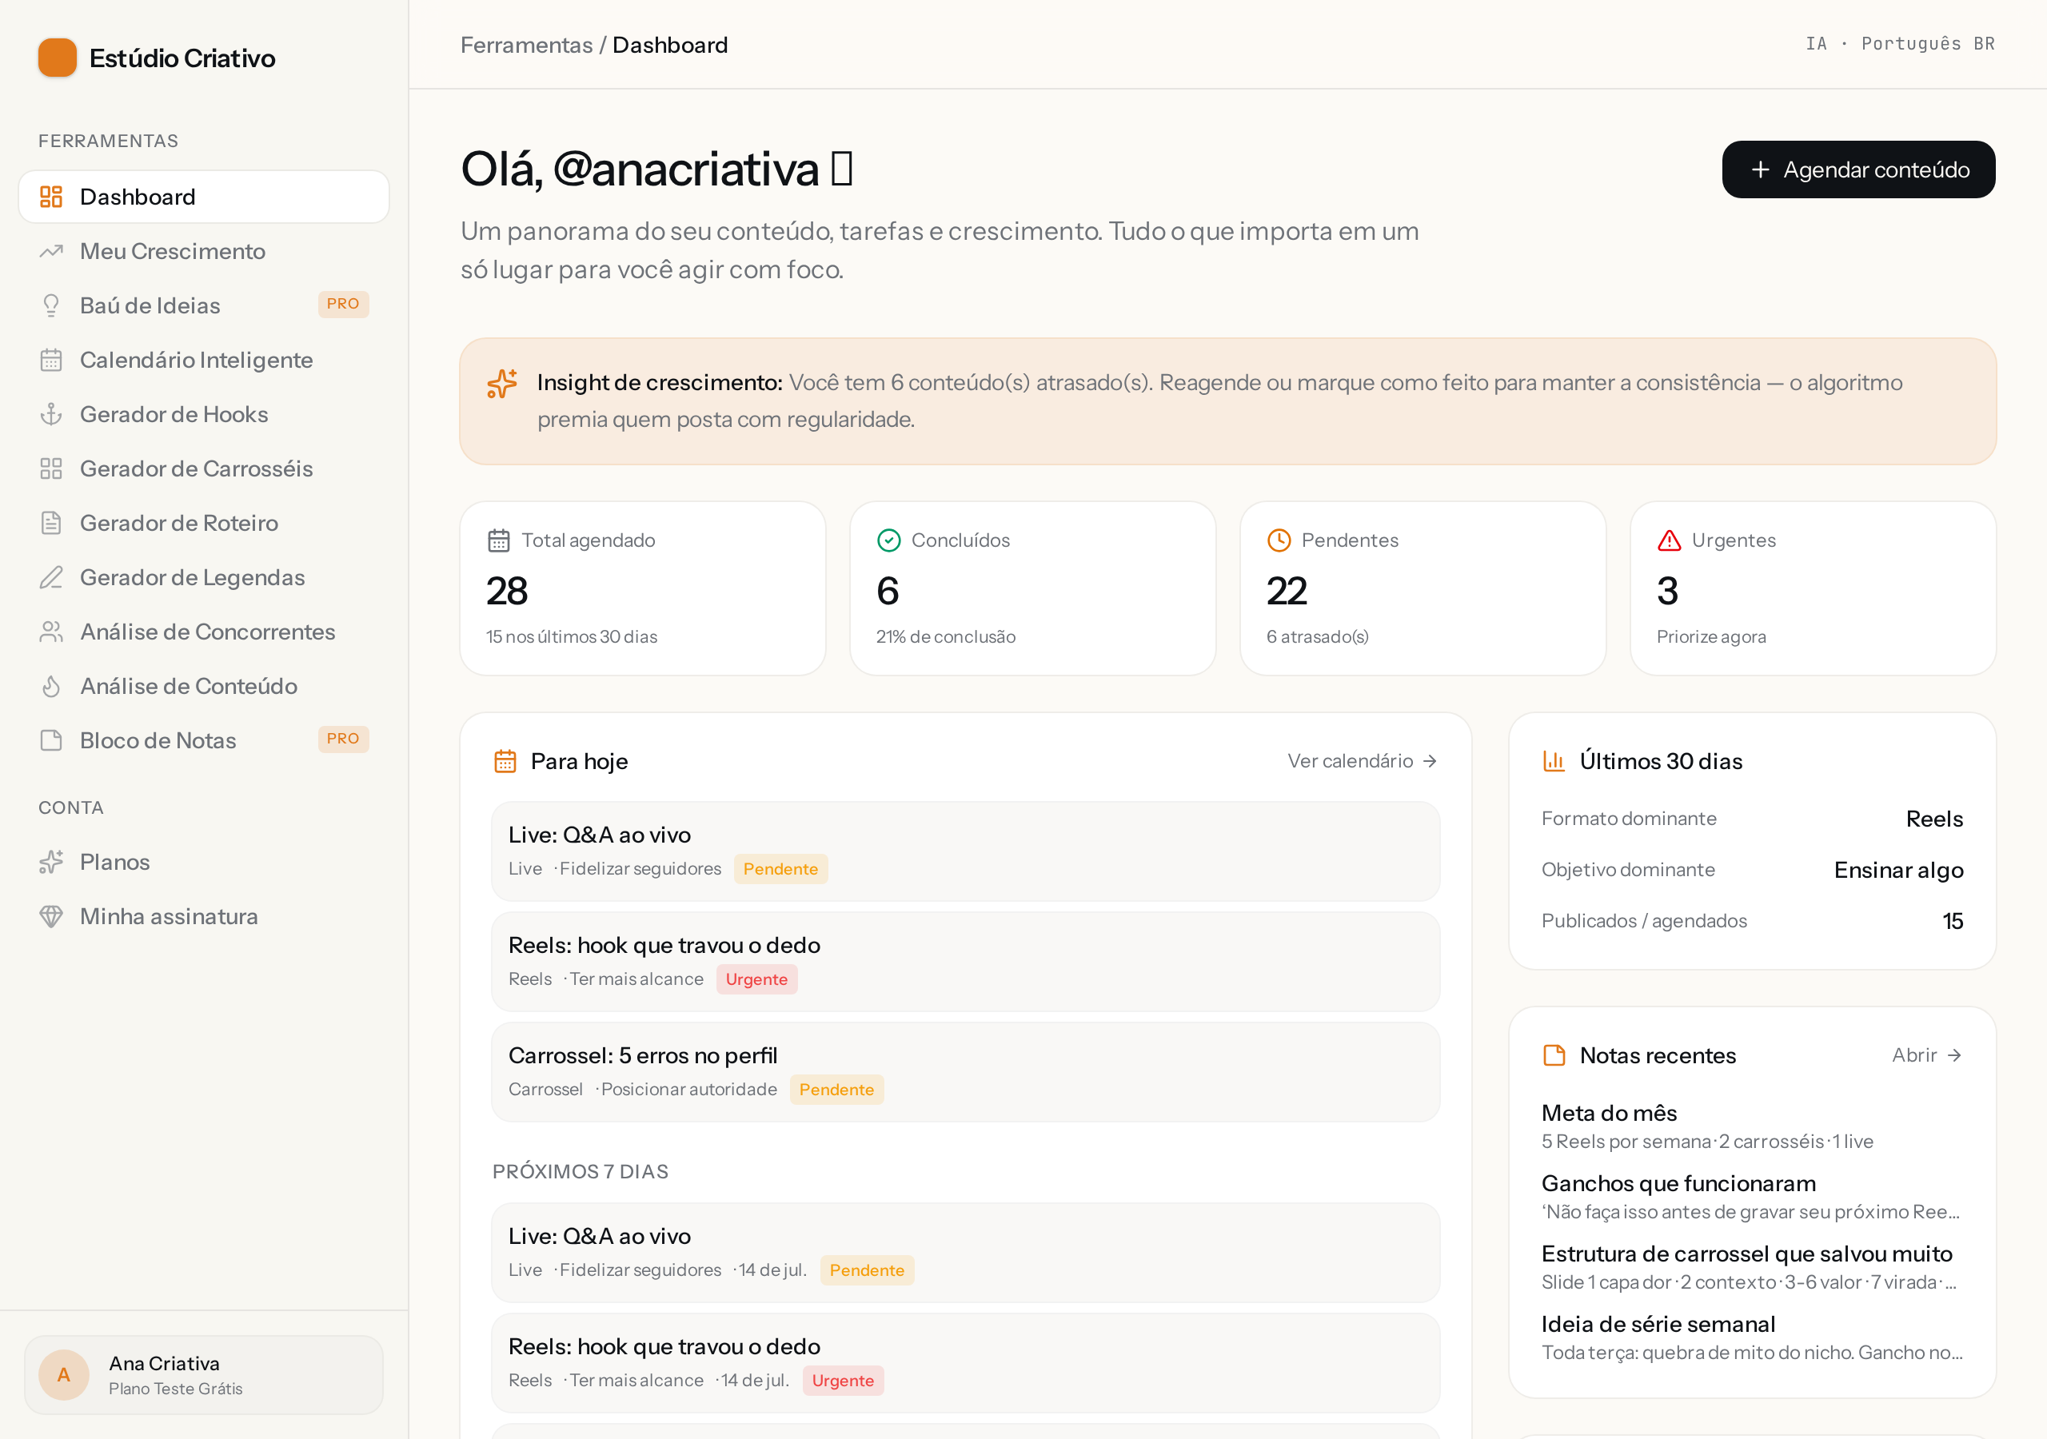The height and width of the screenshot is (1439, 2047).
Task: Click the Calendário Inteligente calendar icon
Action: [51, 361]
